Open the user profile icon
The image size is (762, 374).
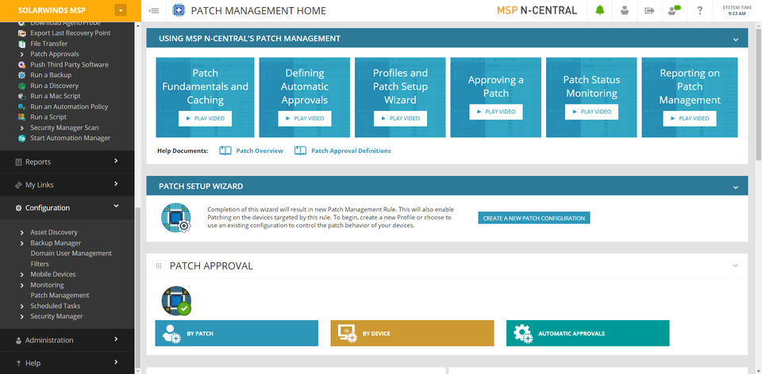pos(625,10)
